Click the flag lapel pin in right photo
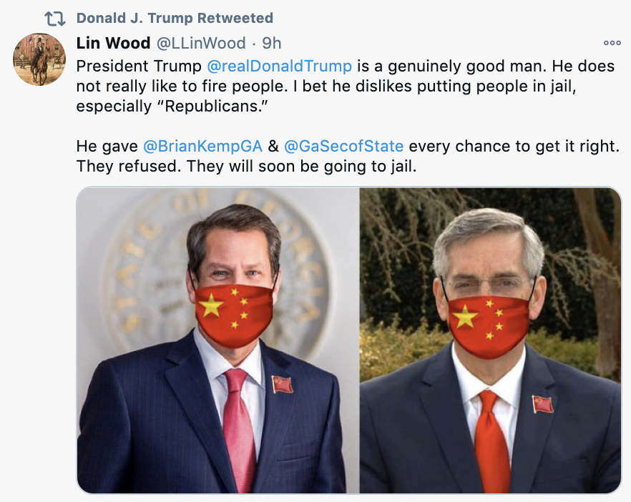The height and width of the screenshot is (502, 631). tap(542, 404)
